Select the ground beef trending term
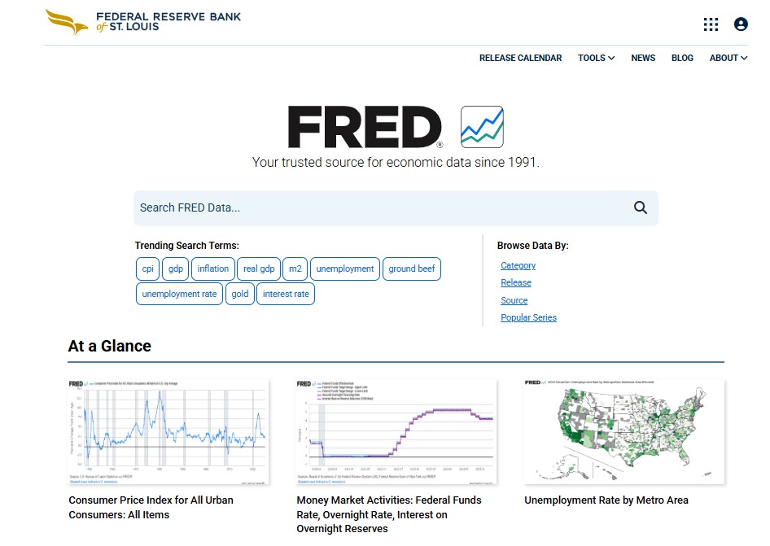Viewport: 770px width, 546px height. tap(412, 269)
